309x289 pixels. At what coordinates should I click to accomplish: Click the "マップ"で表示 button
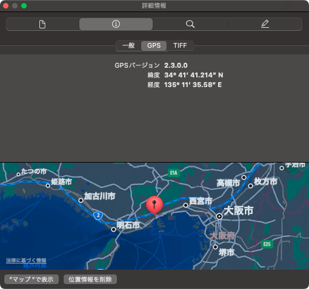coord(32,279)
